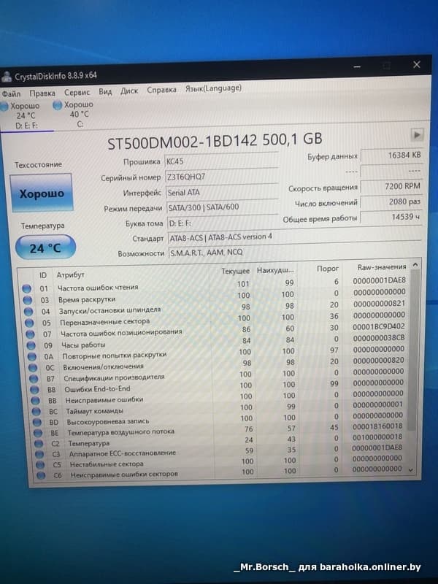Screen dimensions: 438x584
Task: Click the total hours field 14539 ч
Action: click(x=391, y=217)
